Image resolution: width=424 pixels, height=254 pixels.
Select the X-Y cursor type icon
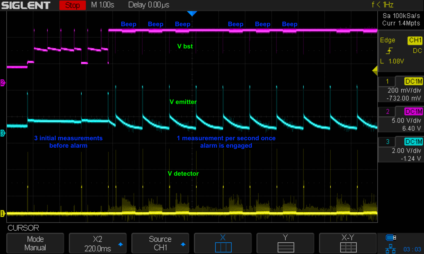[348, 247]
